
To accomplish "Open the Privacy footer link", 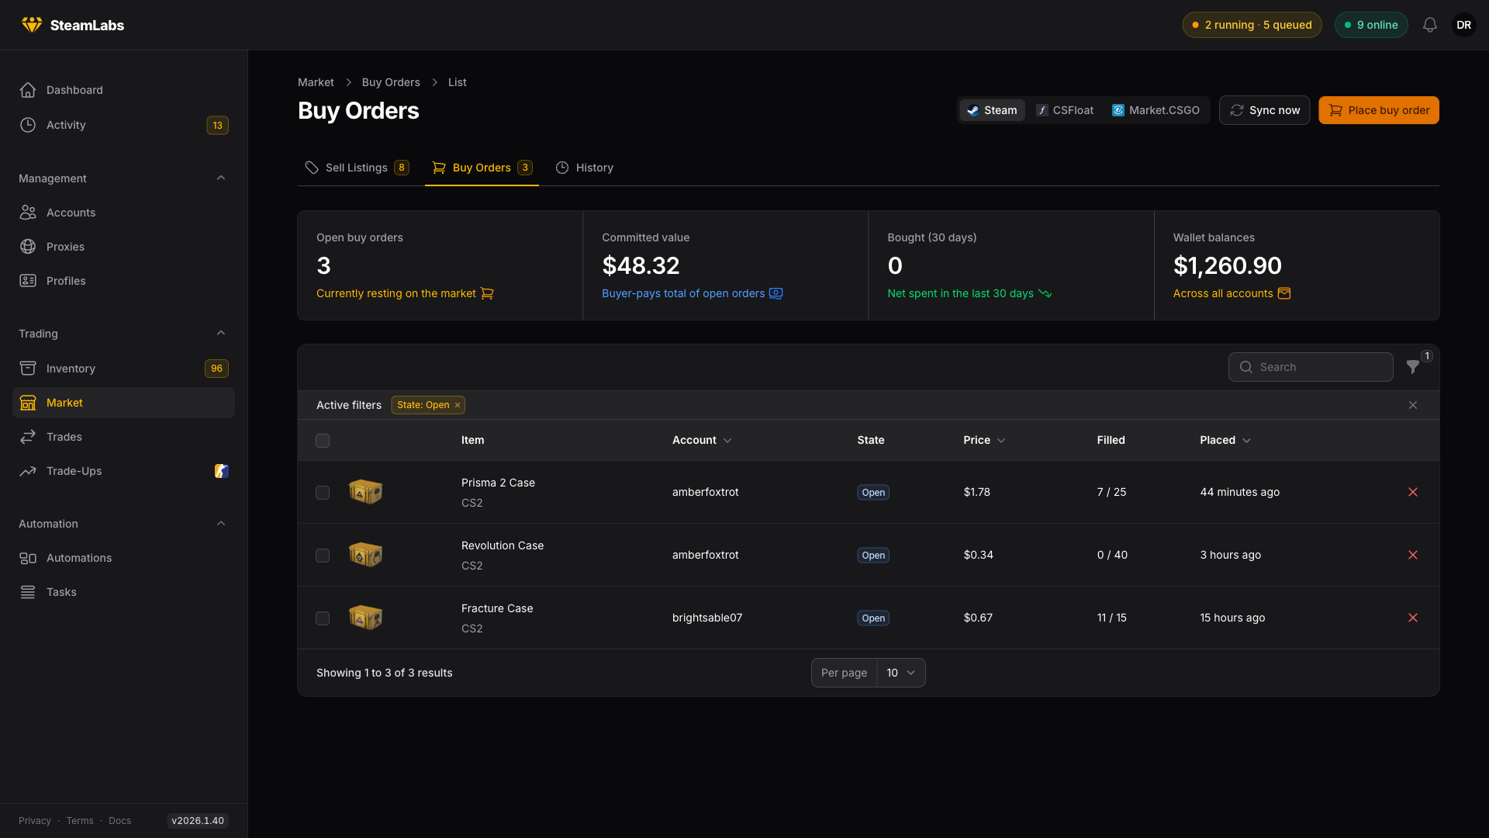I will (x=35, y=821).
